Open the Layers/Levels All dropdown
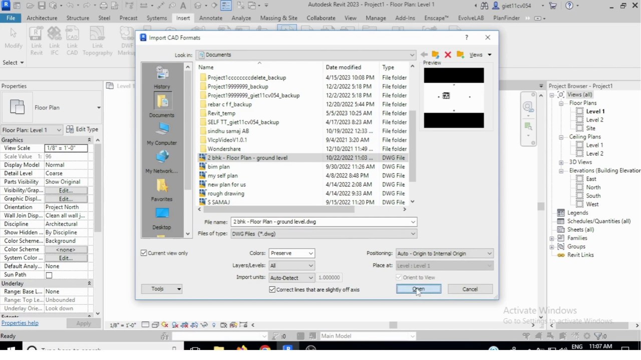This screenshot has width=641, height=360. (x=291, y=265)
